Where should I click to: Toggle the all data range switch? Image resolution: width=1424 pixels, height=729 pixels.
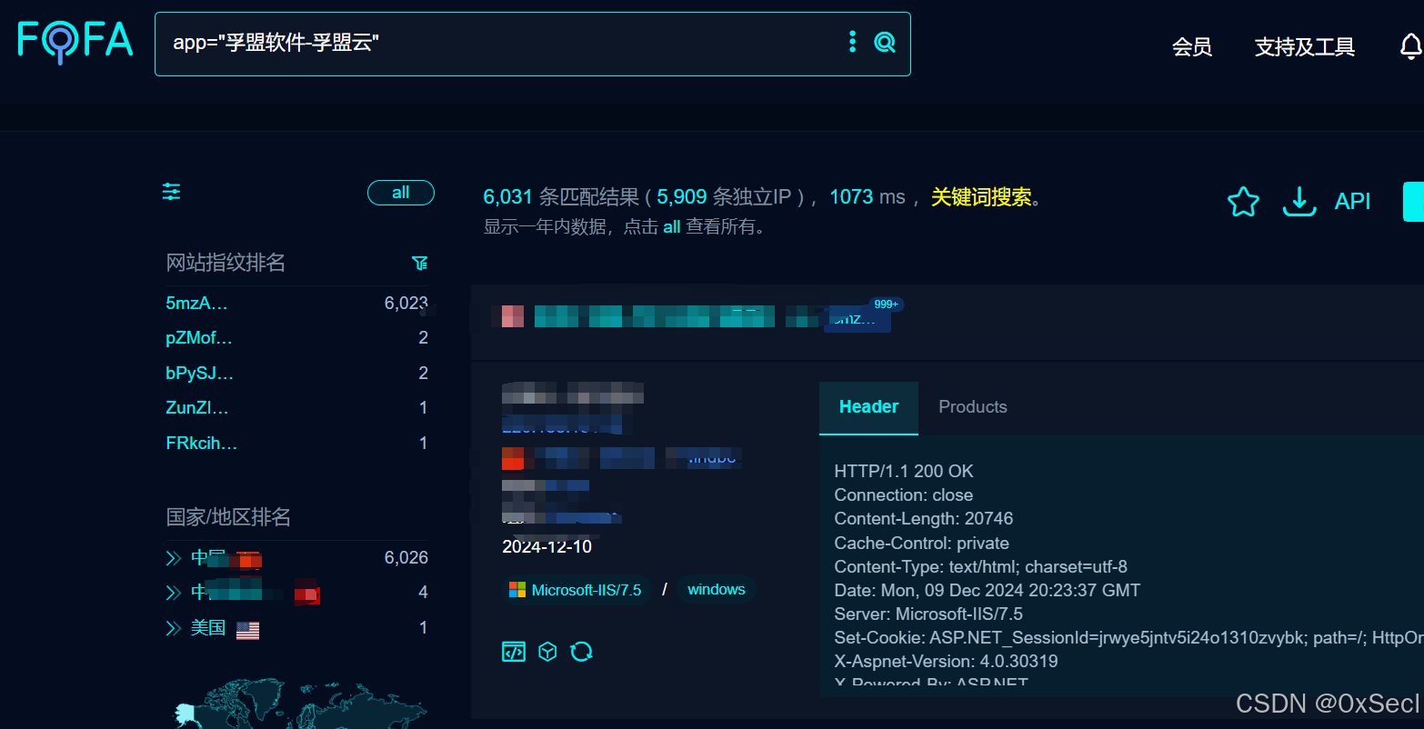click(400, 193)
